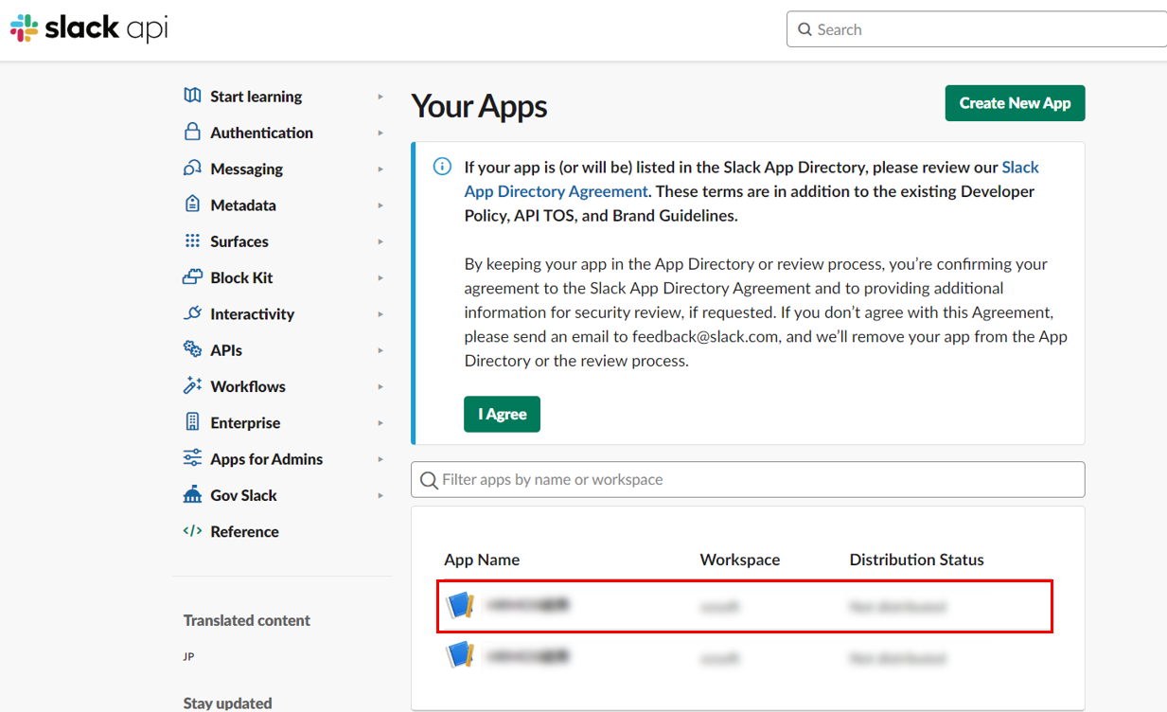Expand the APIs section arrow
This screenshot has width=1167, height=712.
380,350
